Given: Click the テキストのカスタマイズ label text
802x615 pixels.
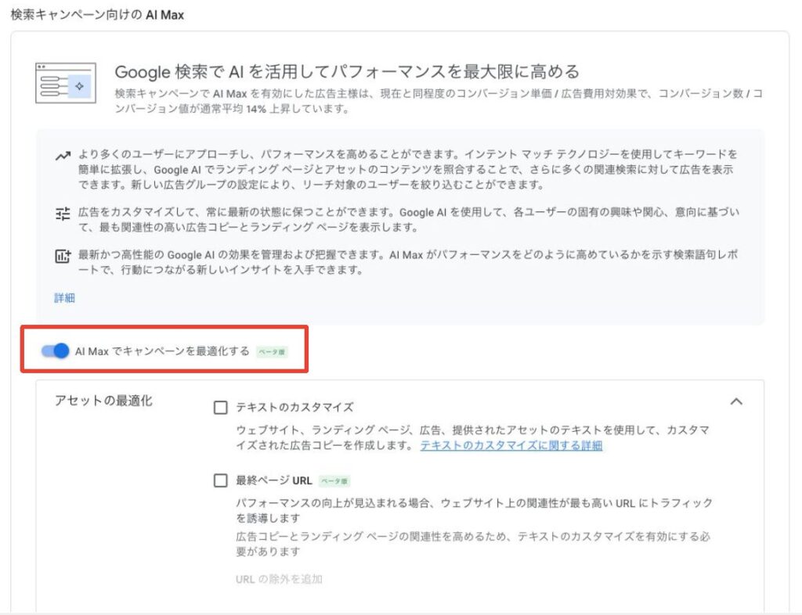Looking at the screenshot, I should coord(294,407).
